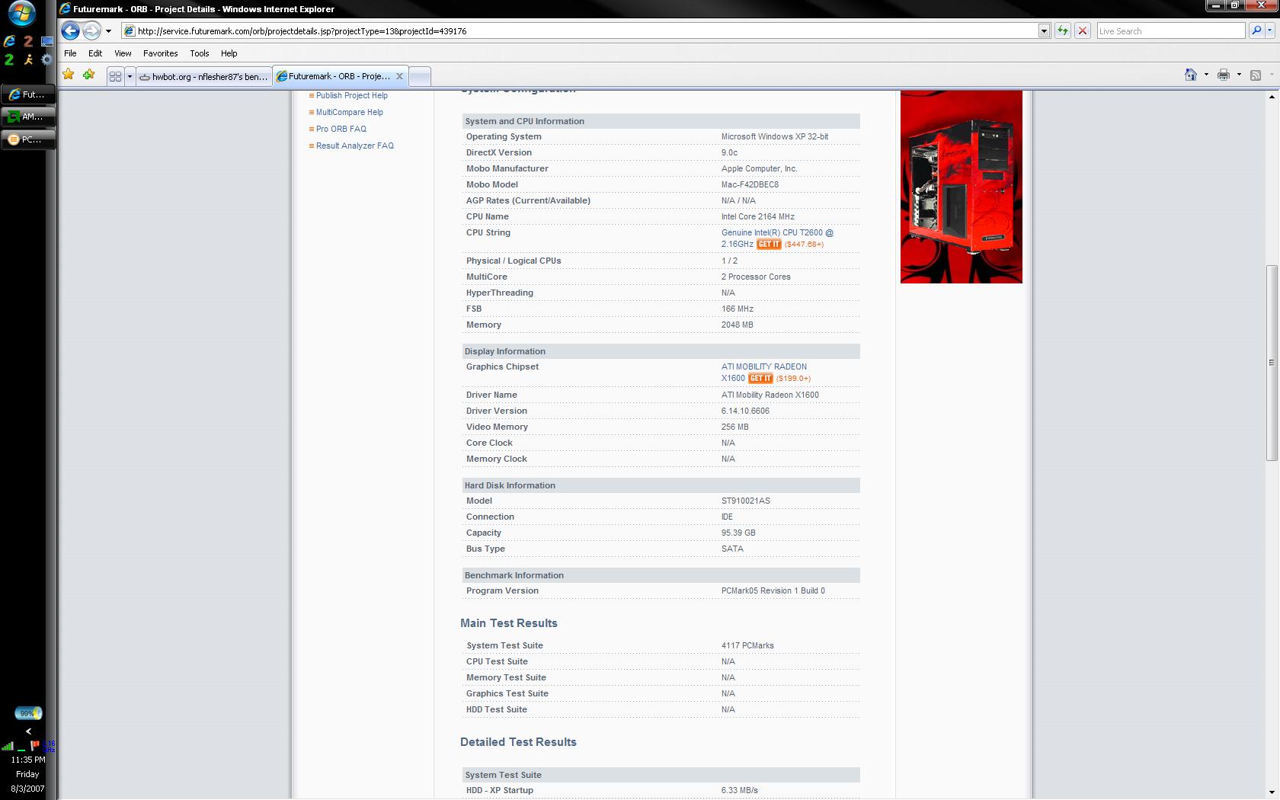This screenshot has height=800, width=1280.
Task: Open the Favorites menu
Action: click(160, 53)
